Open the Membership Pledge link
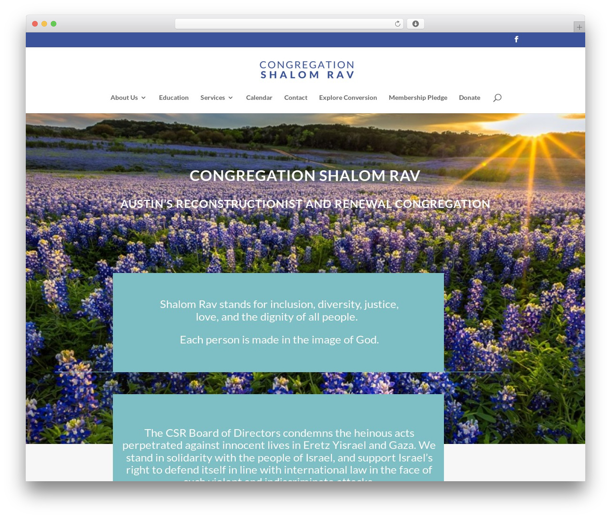 tap(418, 97)
